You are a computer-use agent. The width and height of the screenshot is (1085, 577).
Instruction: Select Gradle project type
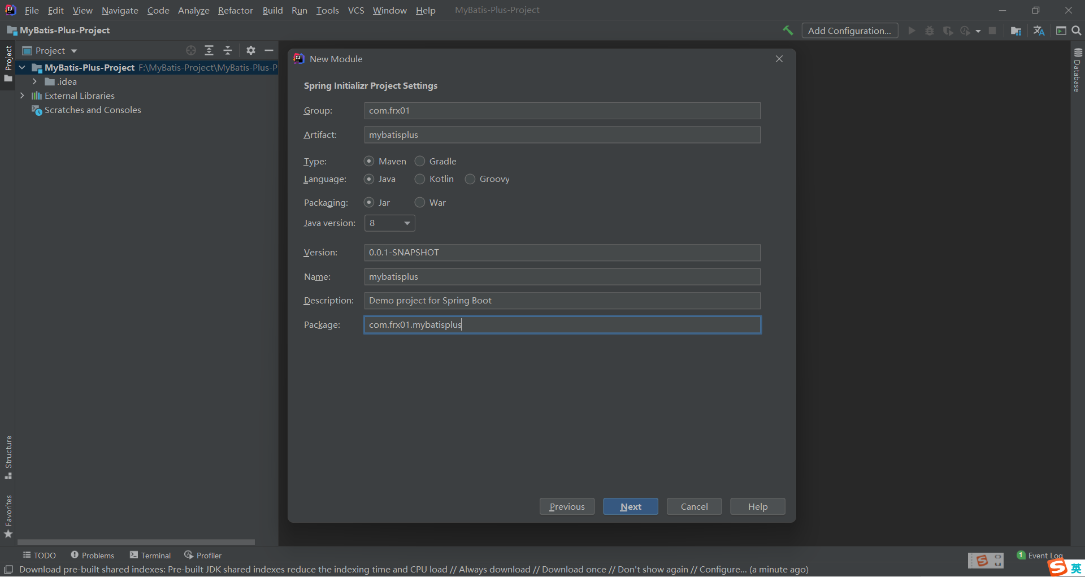pyautogui.click(x=436, y=161)
